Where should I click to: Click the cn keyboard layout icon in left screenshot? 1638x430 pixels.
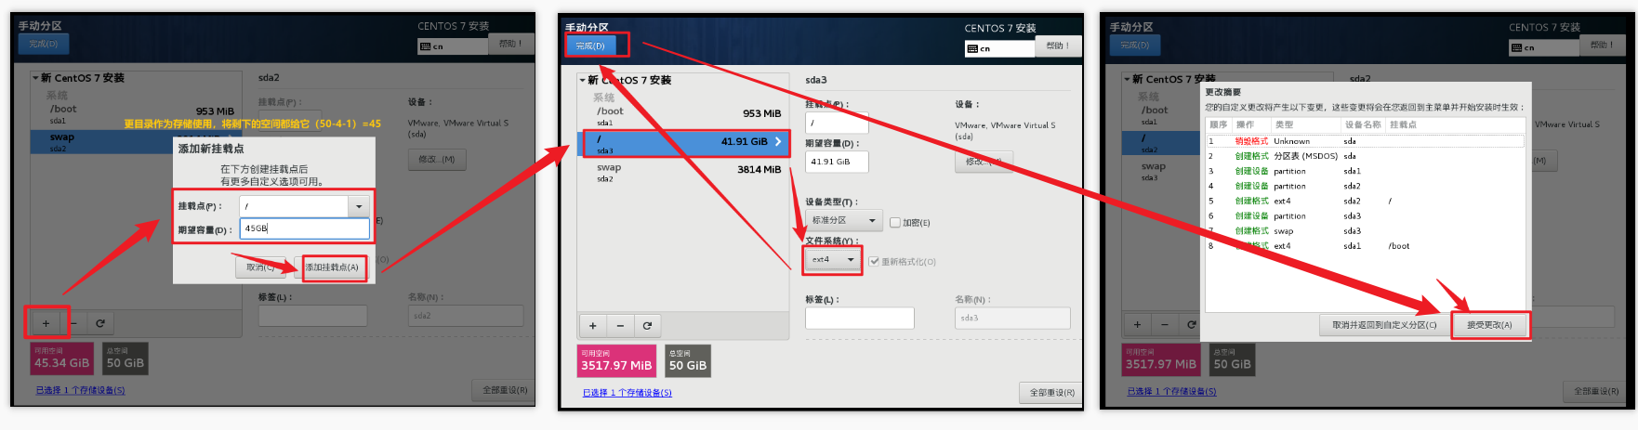425,46
